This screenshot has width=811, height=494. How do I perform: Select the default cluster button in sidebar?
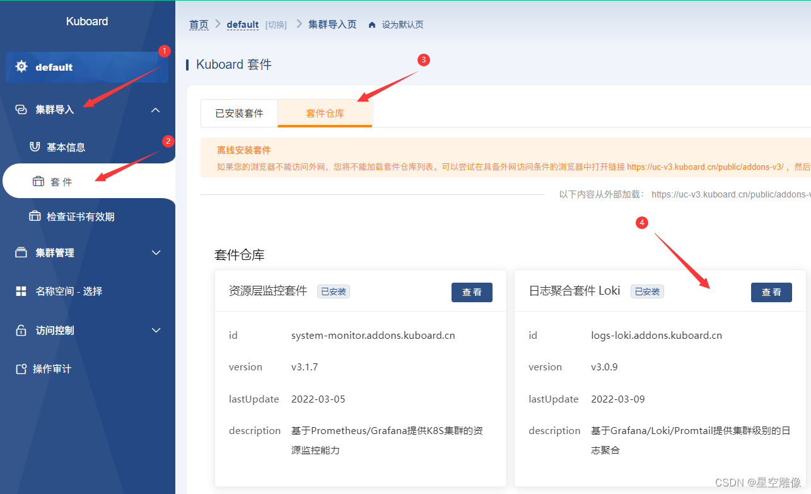[87, 67]
